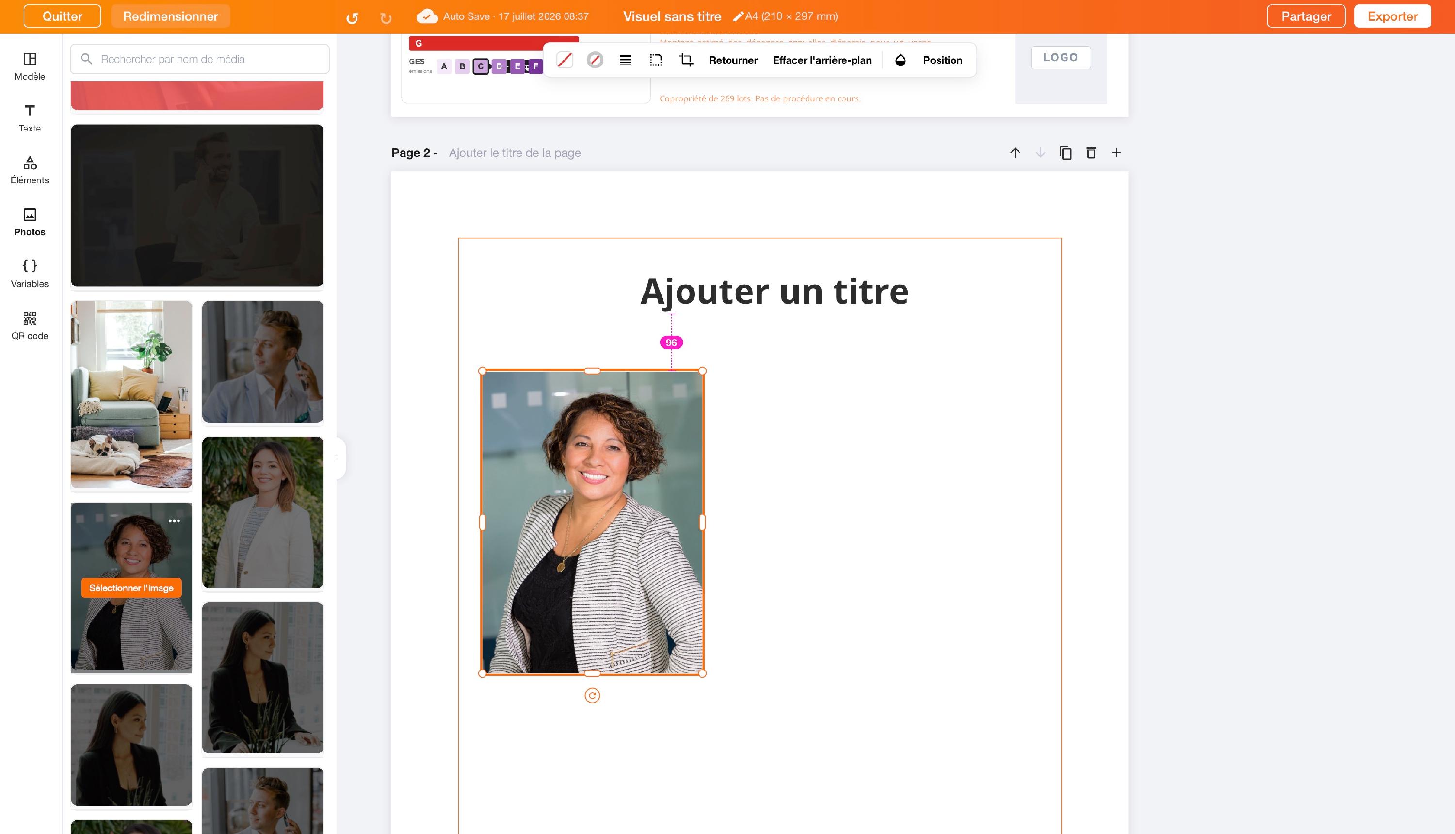Viewport: 1455px width, 834px height.
Task: Click the Exporter button
Action: coord(1392,16)
